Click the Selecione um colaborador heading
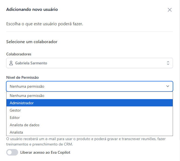This screenshot has height=161, width=180. 32,42
